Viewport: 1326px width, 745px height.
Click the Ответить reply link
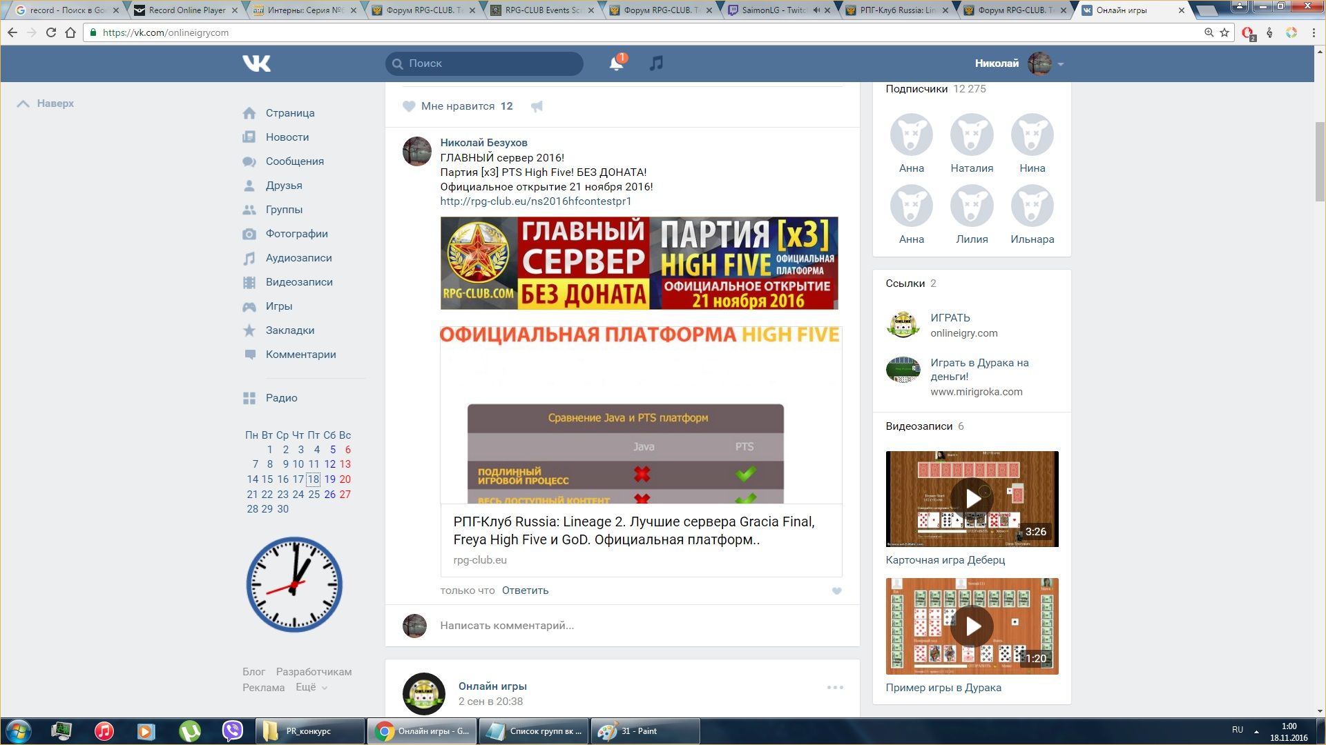pos(525,590)
